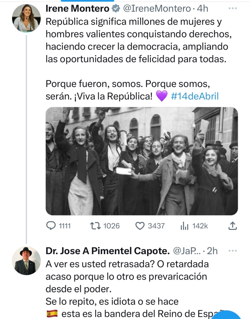Open the black-and-white photo of celebrating women
The image size is (250, 319).
(x=142, y=161)
